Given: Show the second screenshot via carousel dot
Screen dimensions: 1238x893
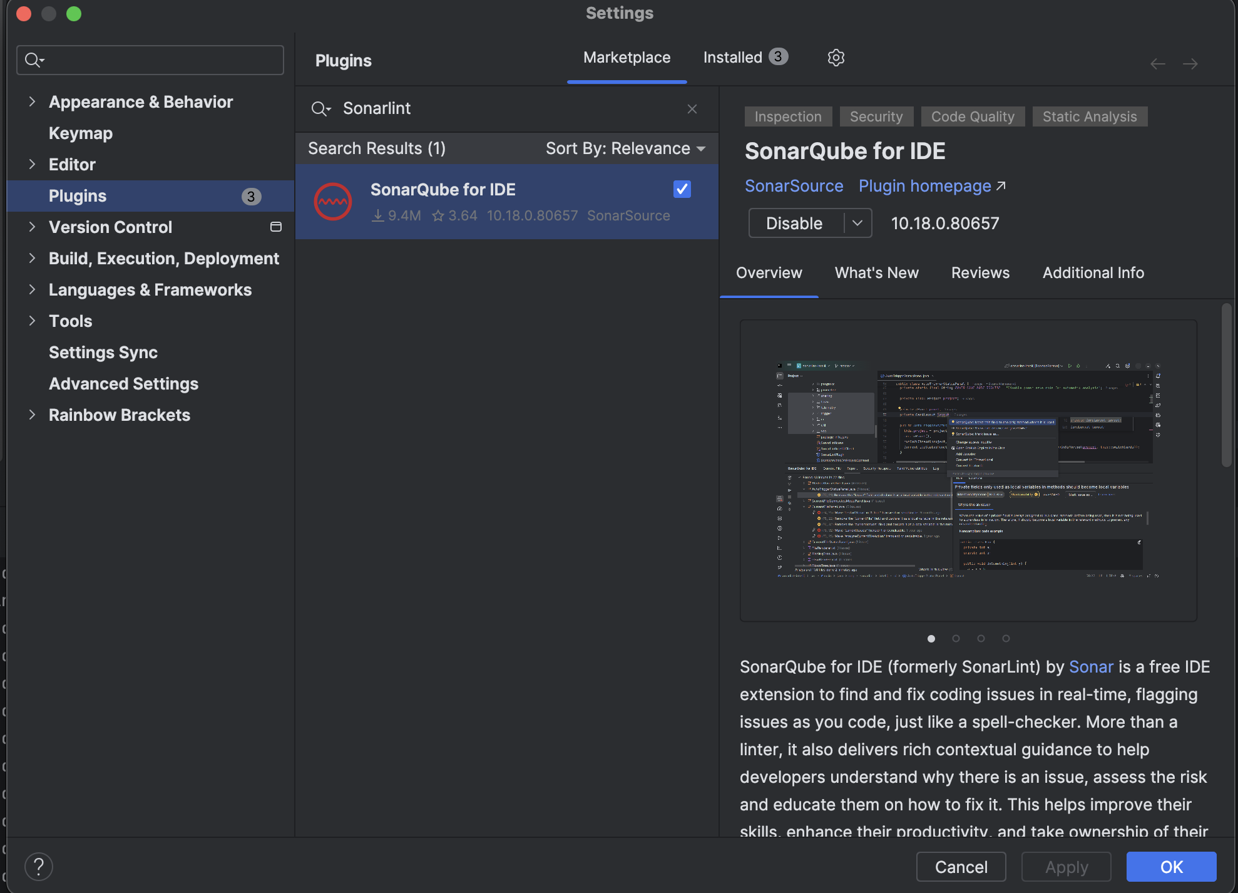Looking at the screenshot, I should [x=956, y=639].
